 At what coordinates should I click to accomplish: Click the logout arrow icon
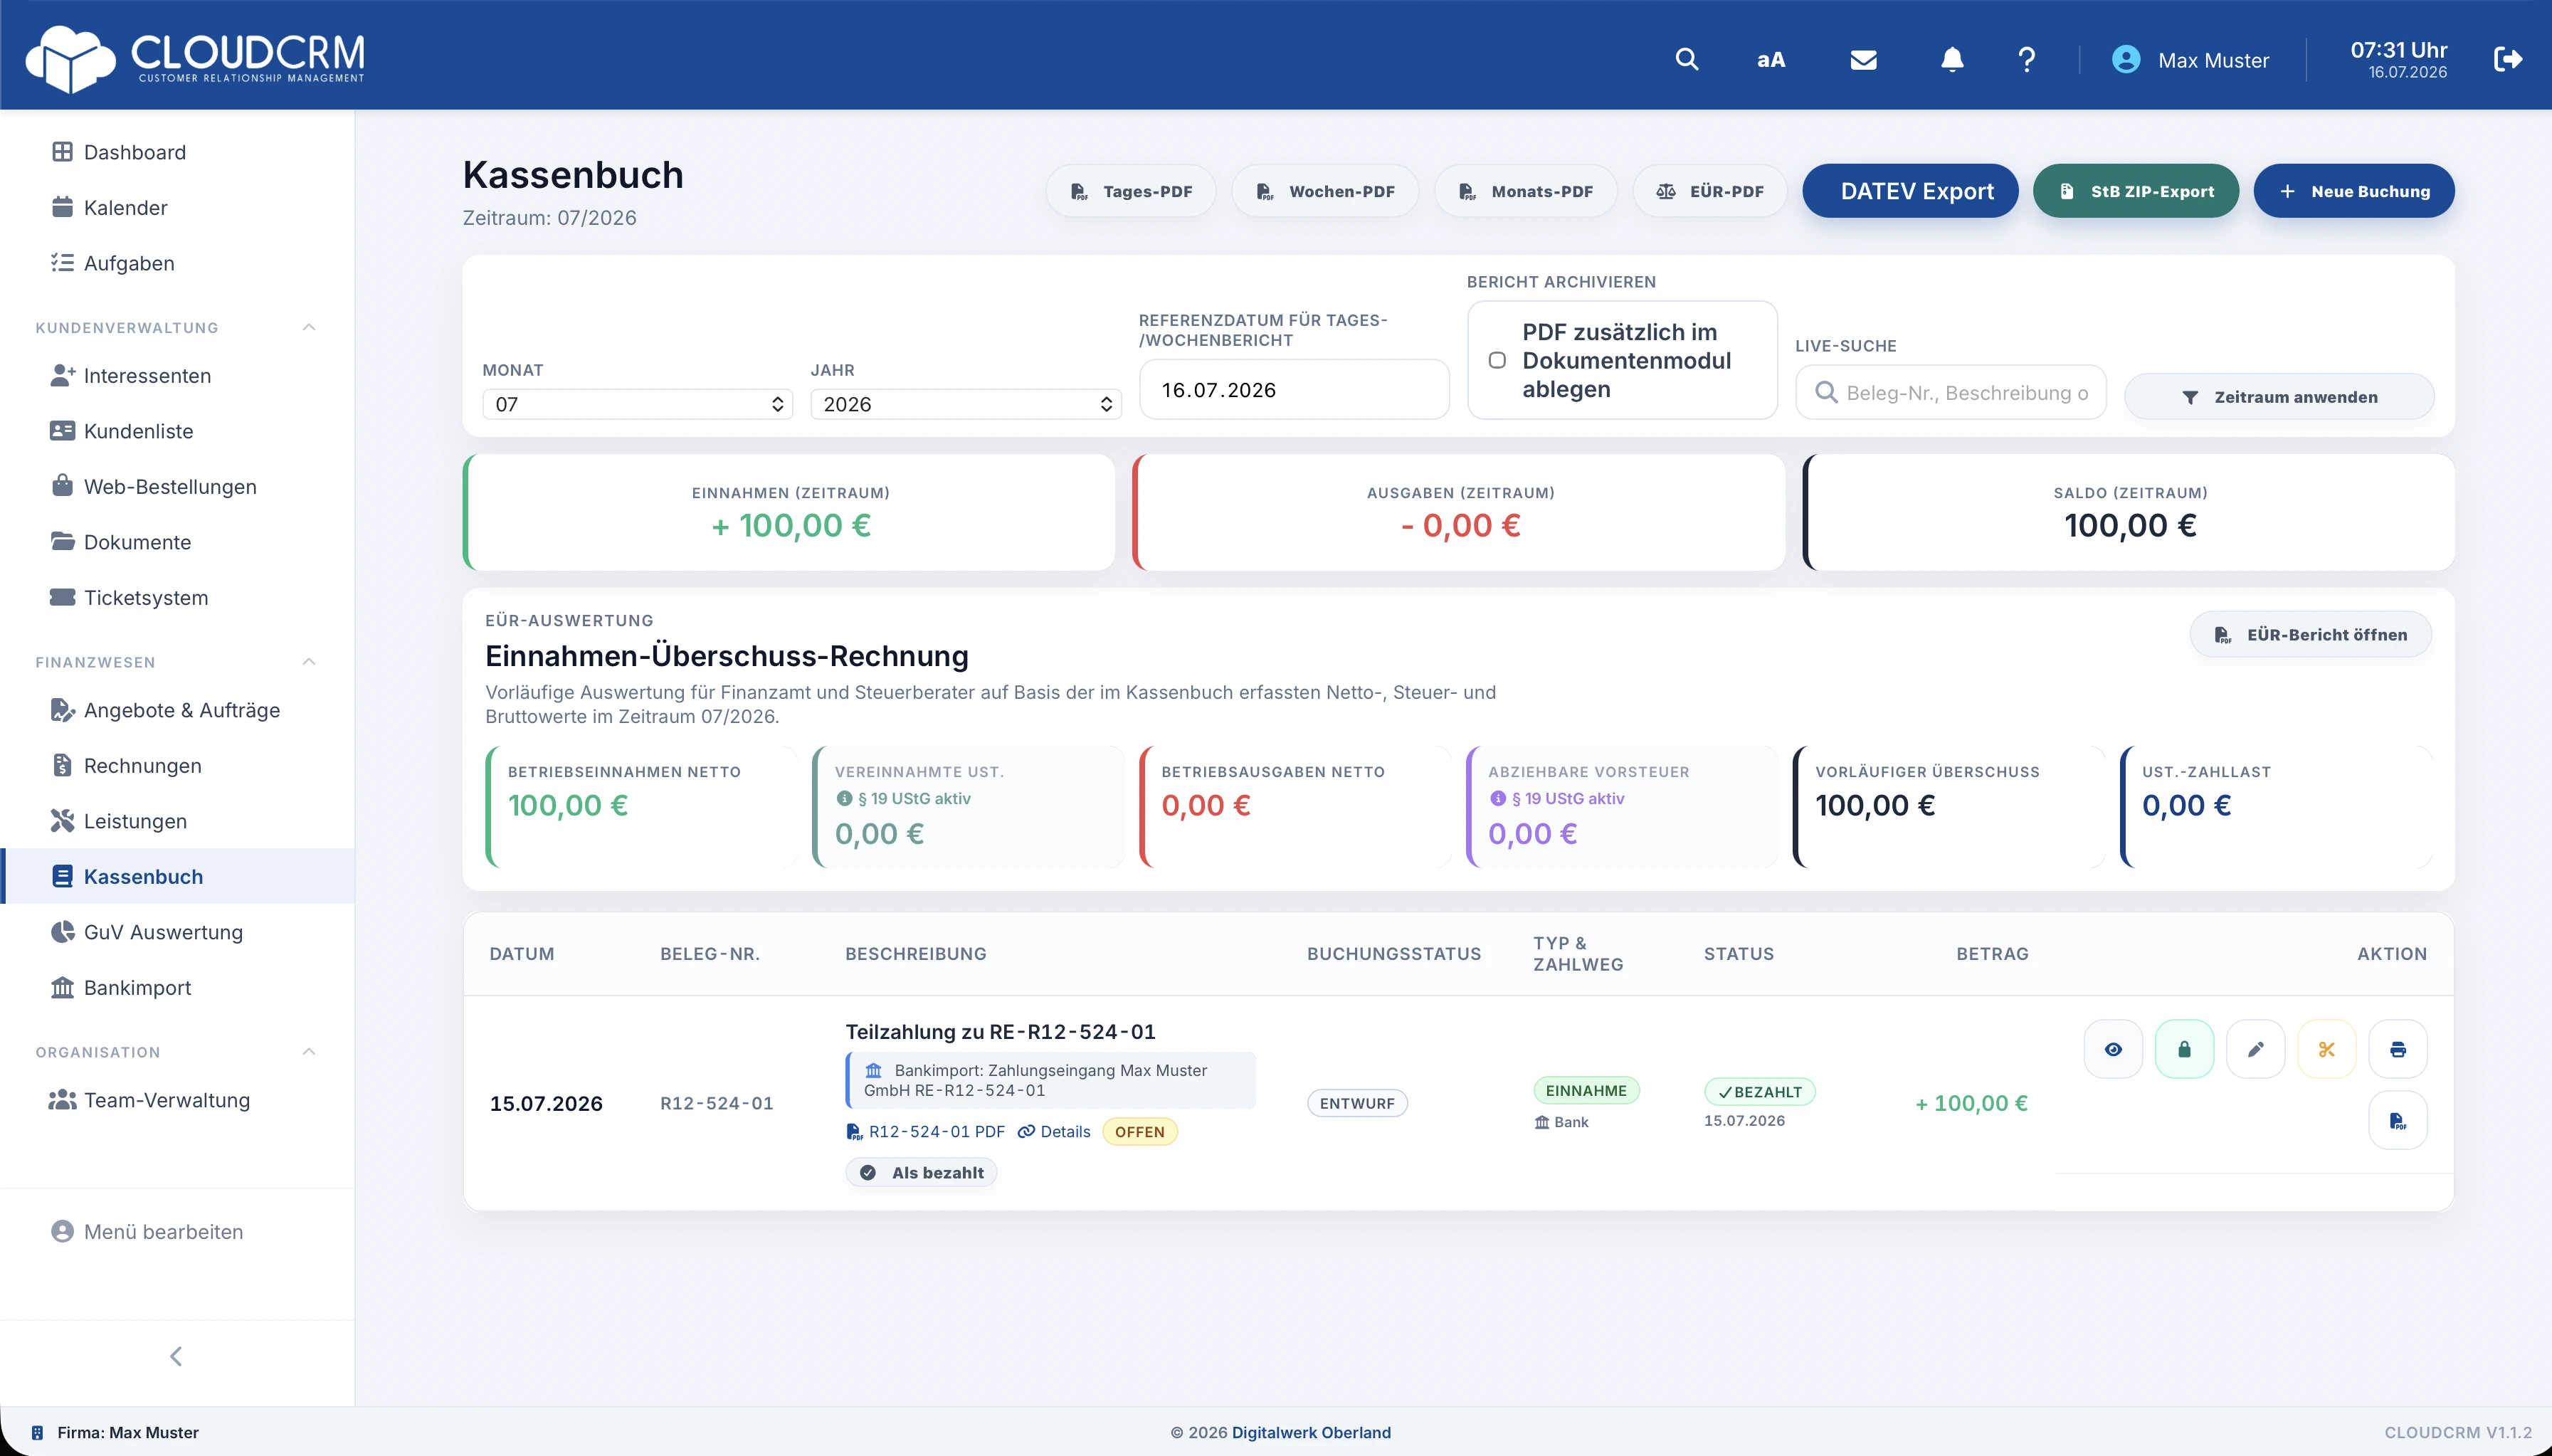pos(2508,59)
